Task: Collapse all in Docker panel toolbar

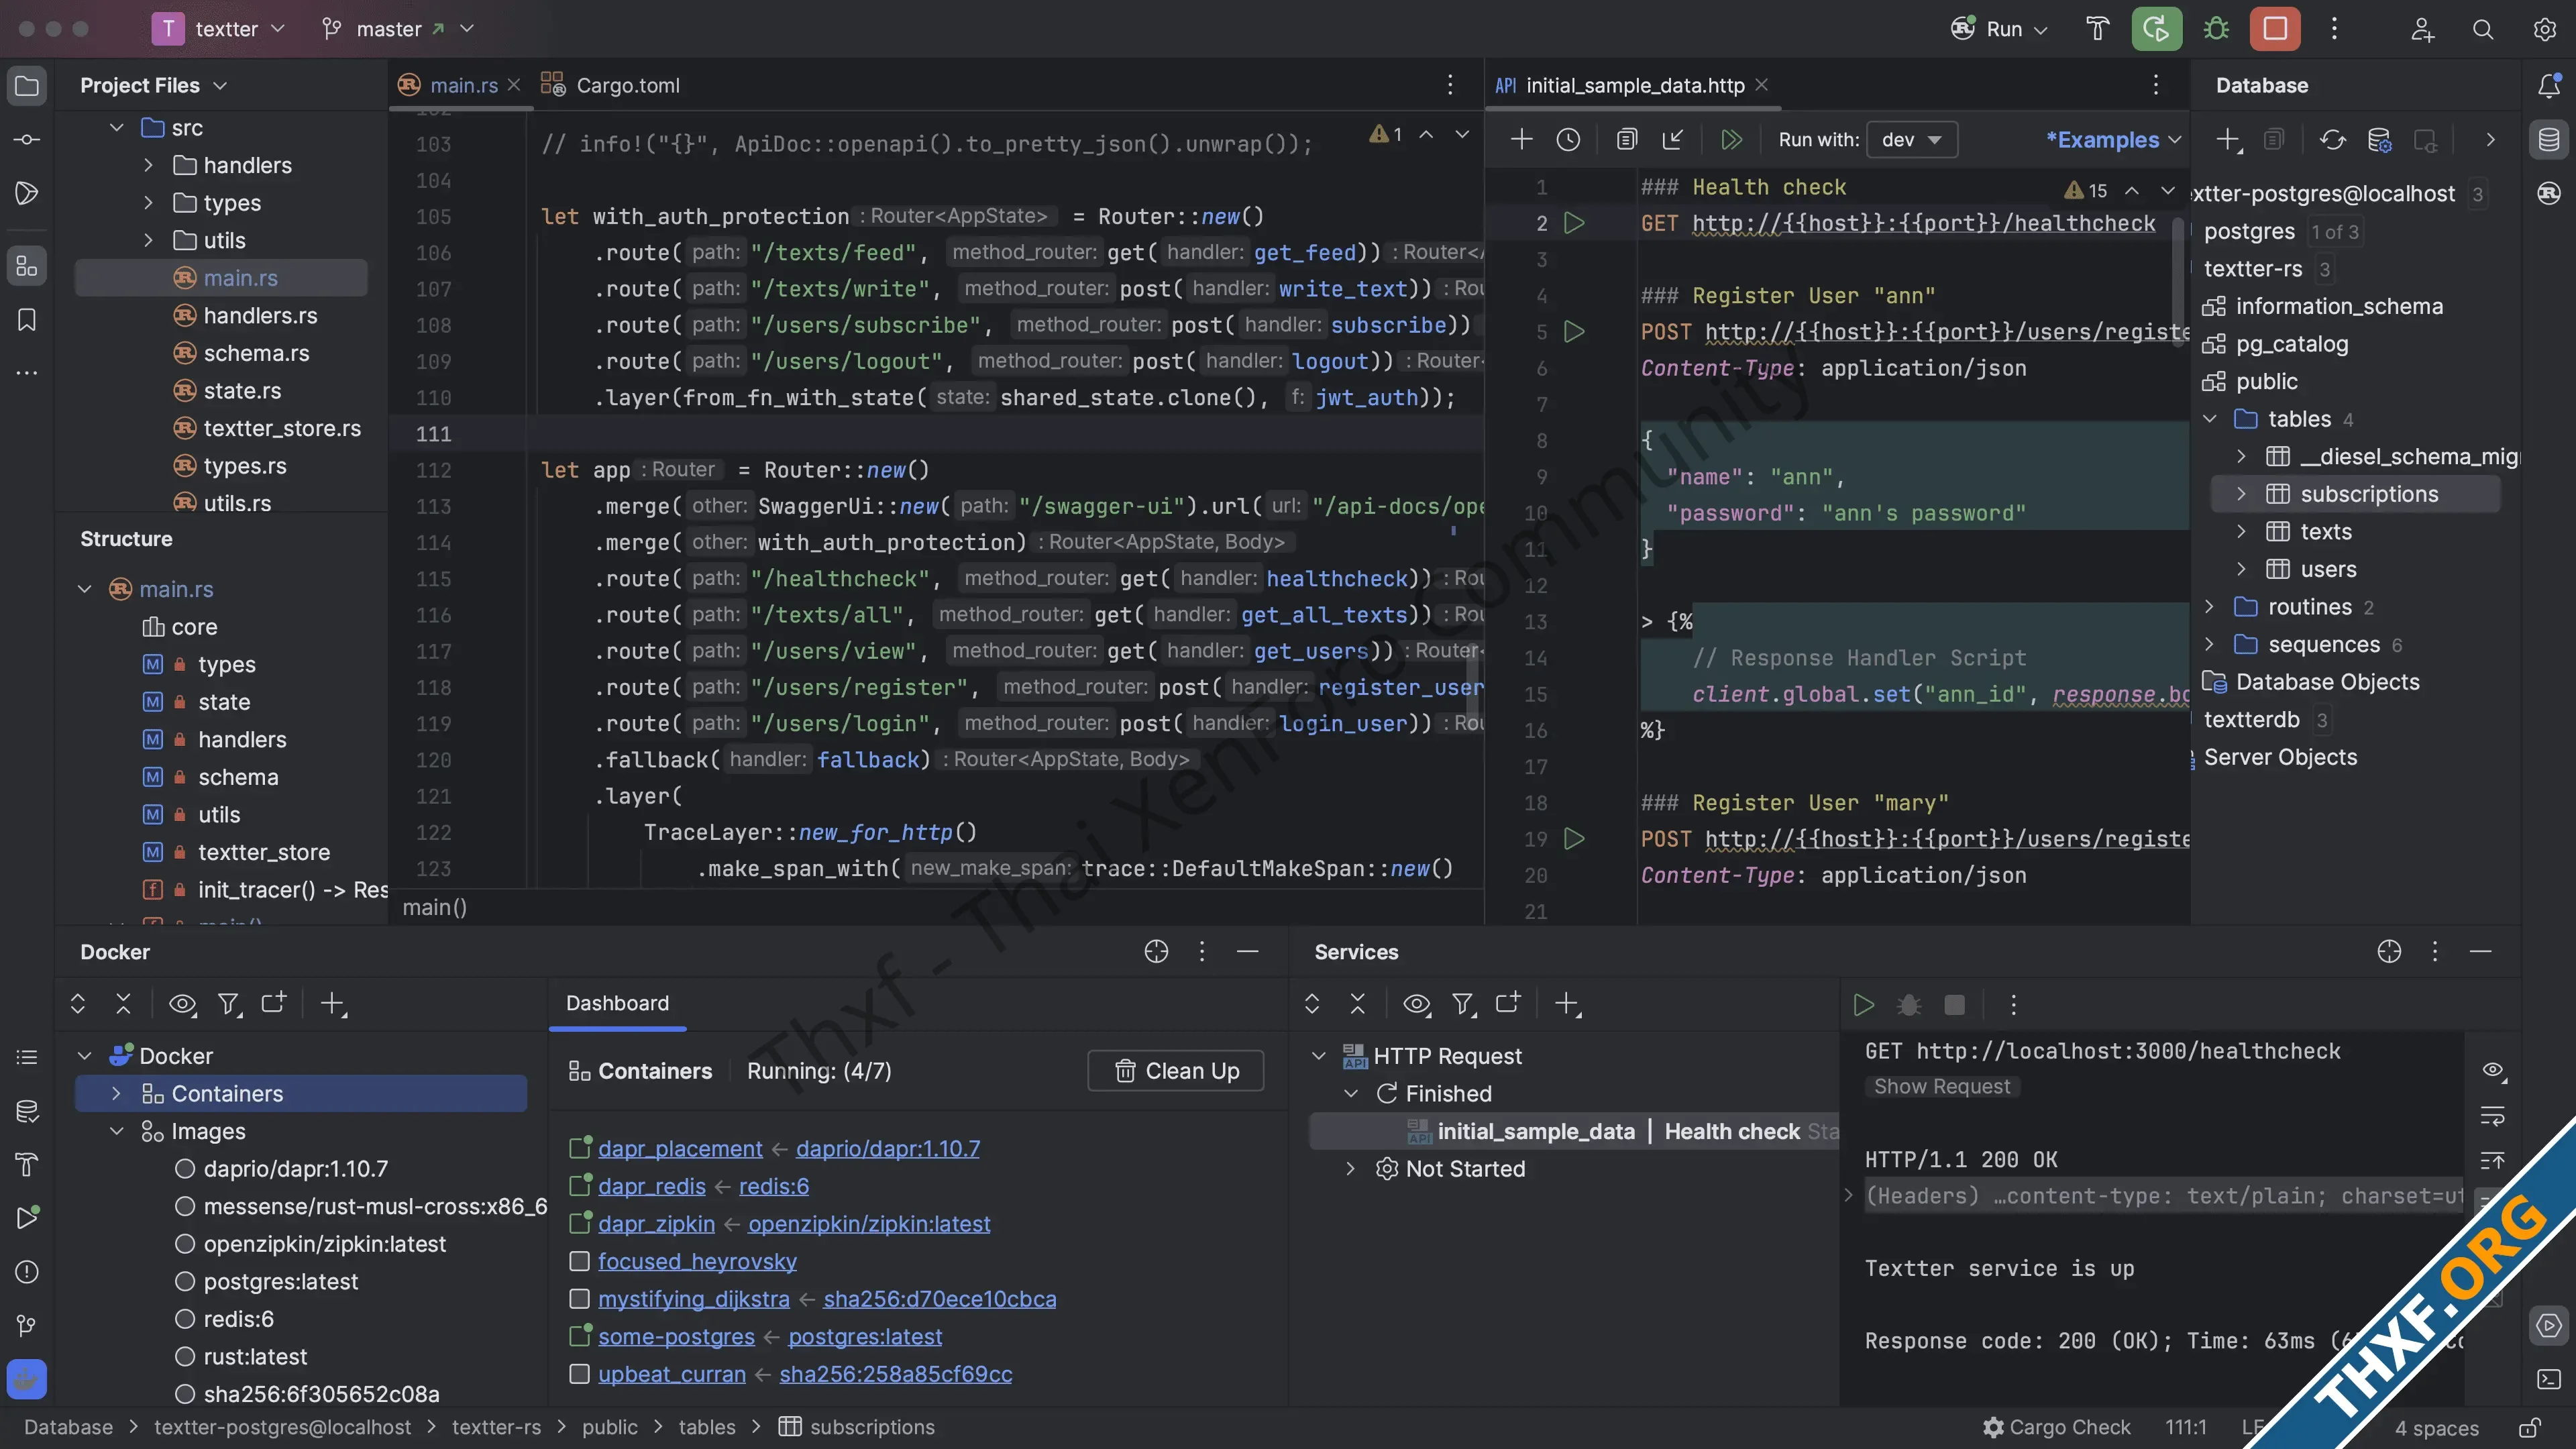Action: coord(123,1004)
